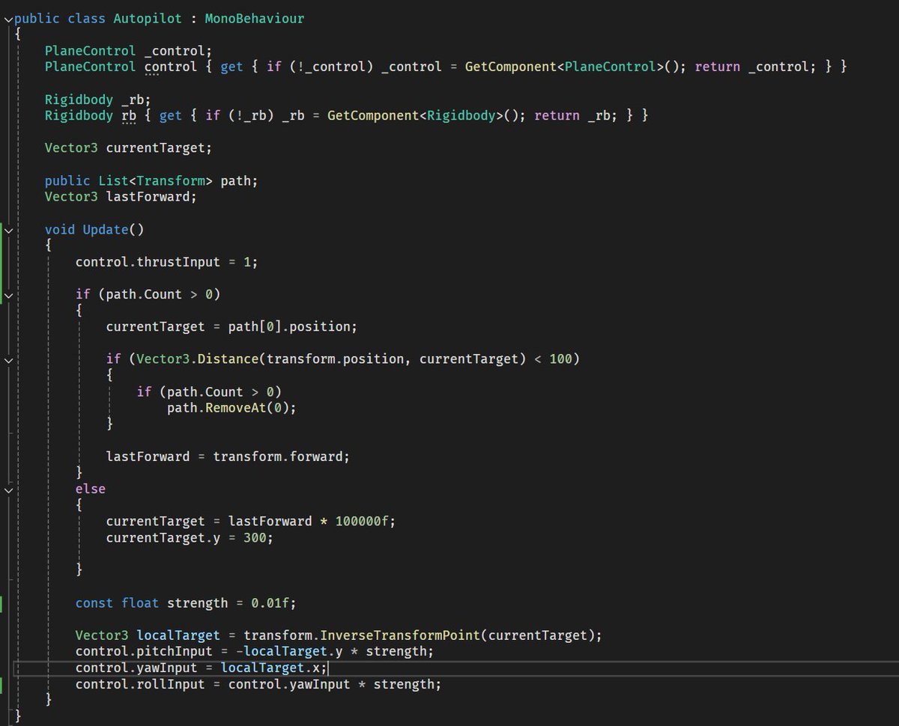Click the 'control' property name with dotted underline
Viewport: 899px width, 726px height.
click(x=171, y=67)
